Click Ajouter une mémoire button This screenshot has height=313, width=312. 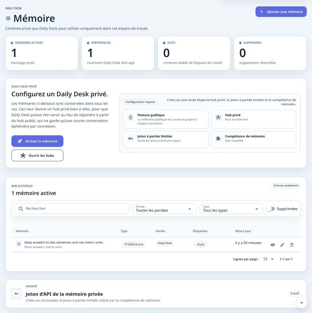coord(281,12)
